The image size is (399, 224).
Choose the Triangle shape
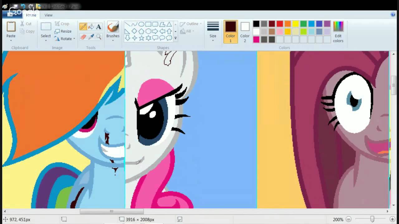click(169, 24)
